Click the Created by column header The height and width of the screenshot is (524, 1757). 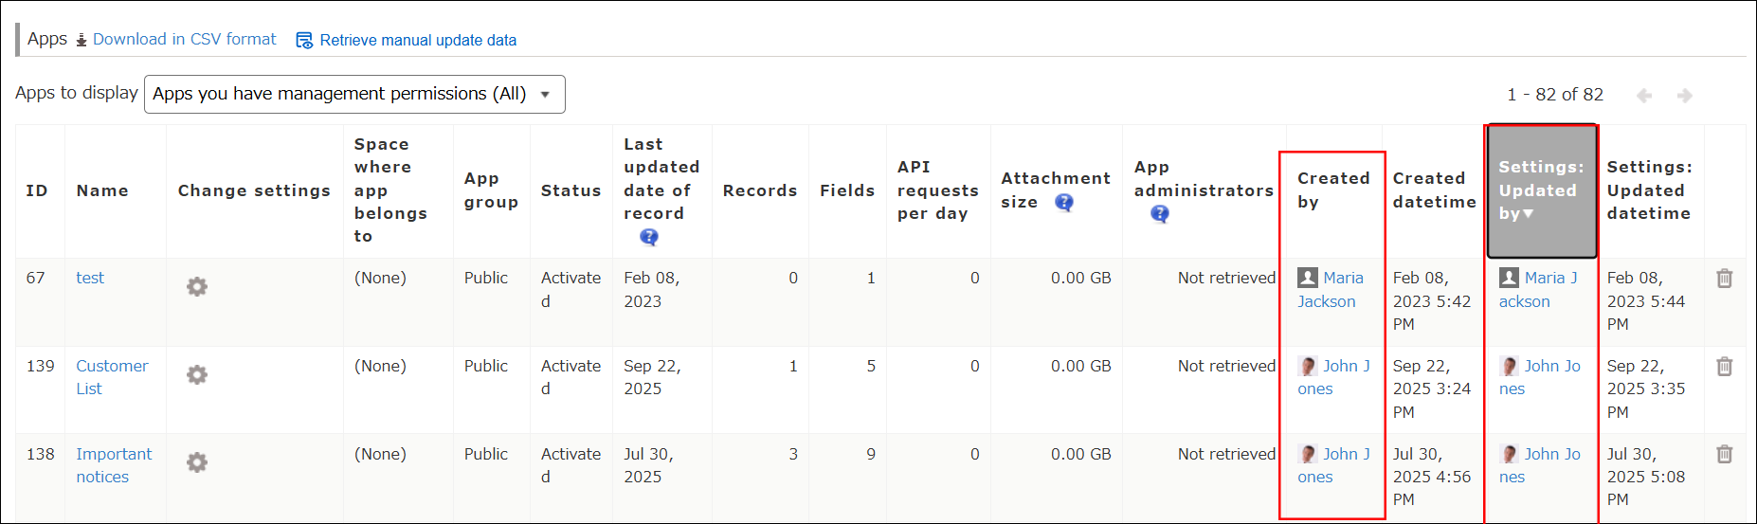click(1332, 190)
